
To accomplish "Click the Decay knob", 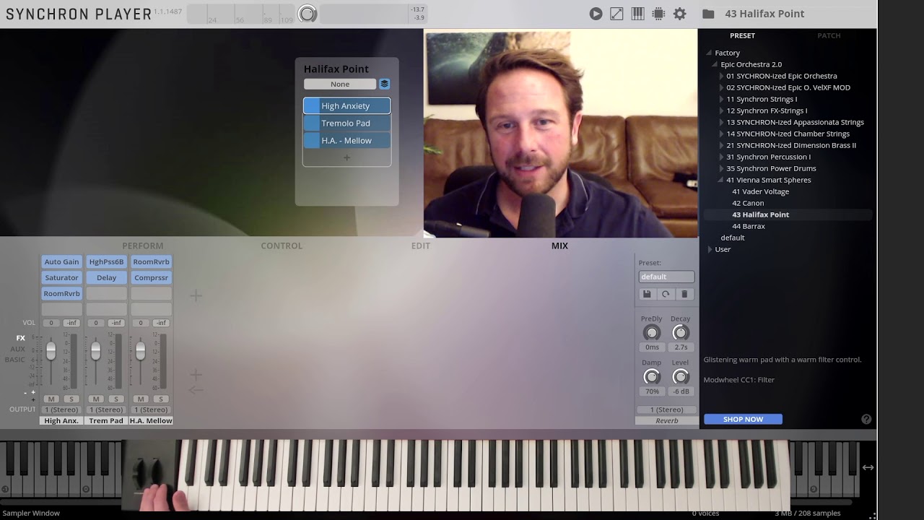I will [x=680, y=332].
